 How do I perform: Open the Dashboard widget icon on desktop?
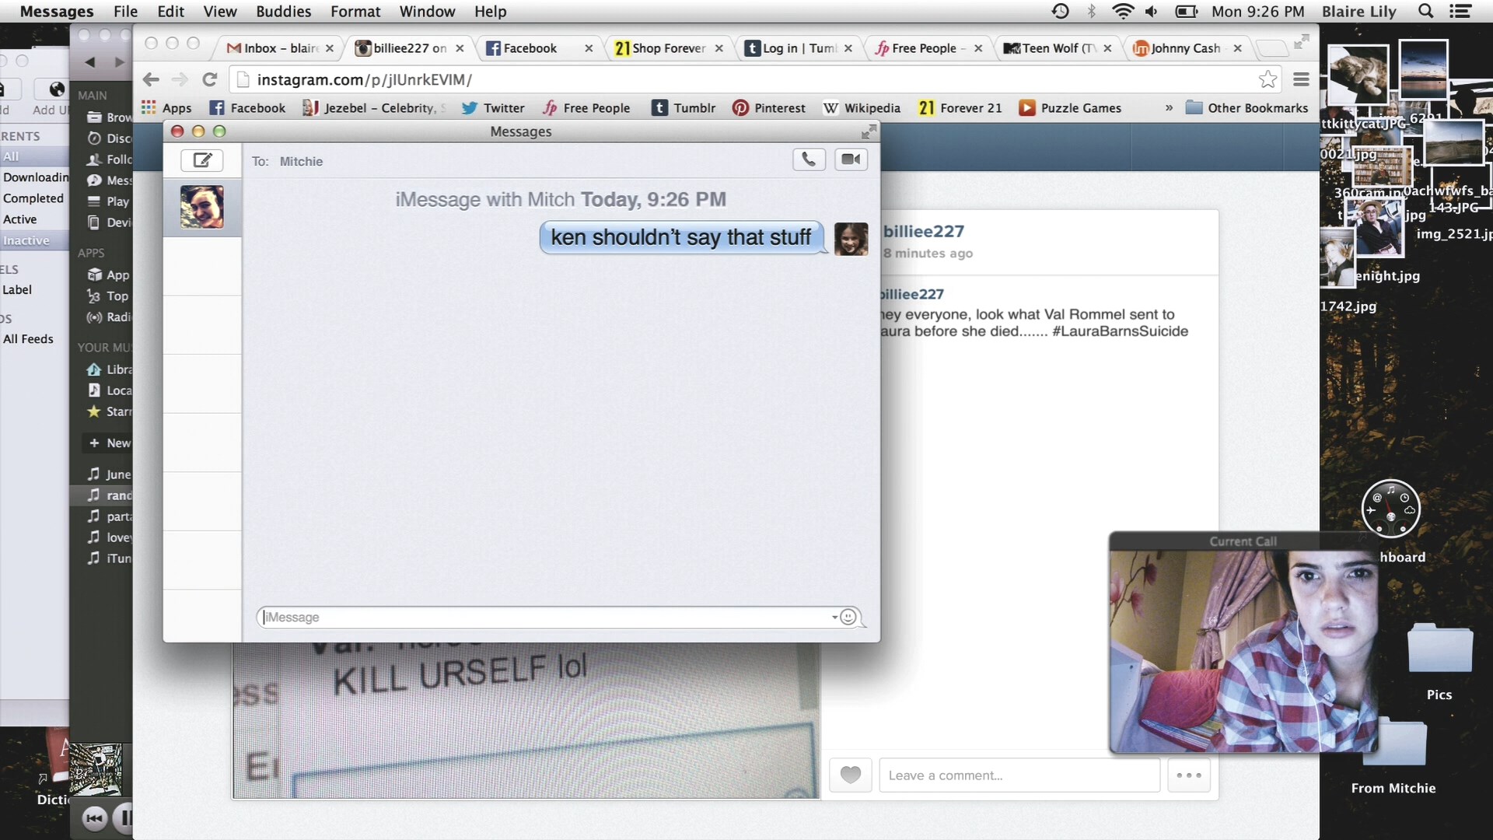point(1391,509)
